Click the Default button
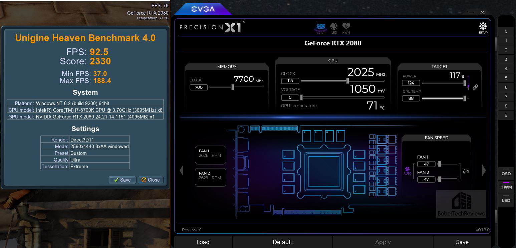Image resolution: width=516 pixels, height=248 pixels. 282,242
